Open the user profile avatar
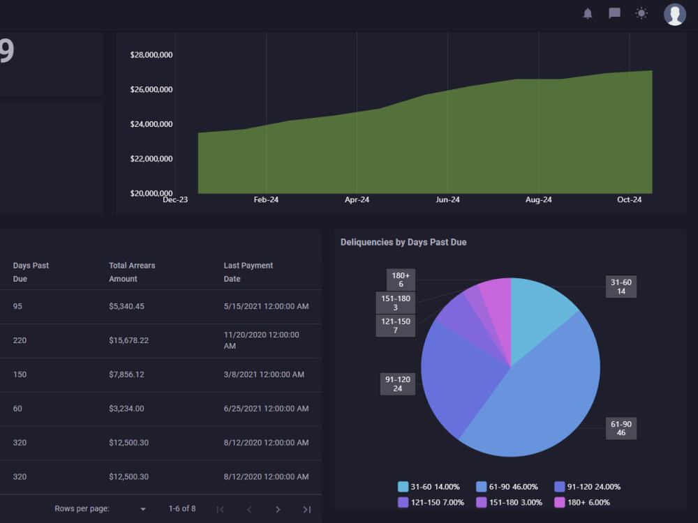Image resolution: width=698 pixels, height=523 pixels. [674, 14]
